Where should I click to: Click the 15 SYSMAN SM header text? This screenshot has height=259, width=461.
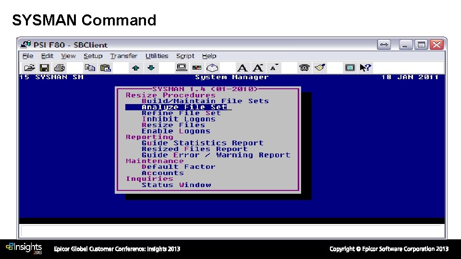51,77
